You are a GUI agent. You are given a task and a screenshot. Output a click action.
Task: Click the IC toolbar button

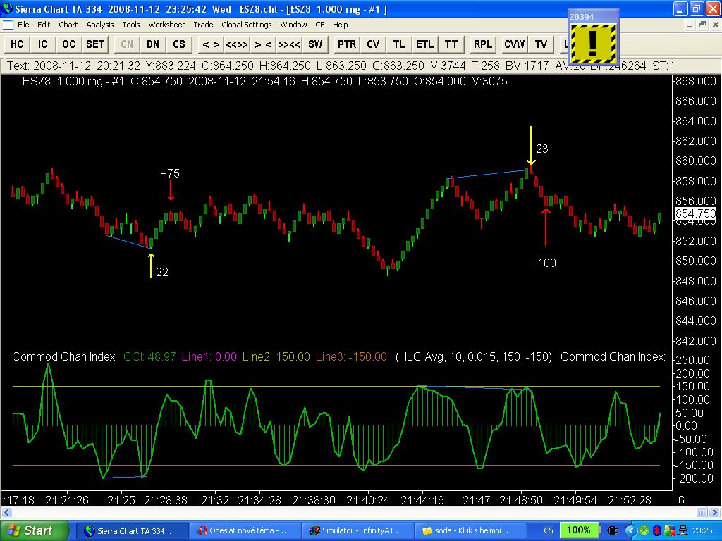[43, 44]
